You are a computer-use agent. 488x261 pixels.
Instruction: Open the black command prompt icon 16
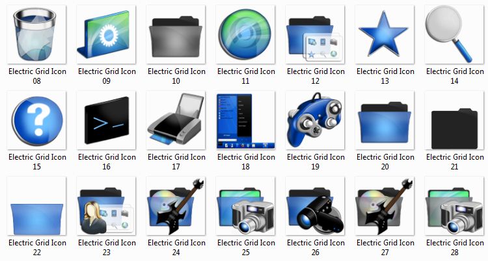pos(107,120)
